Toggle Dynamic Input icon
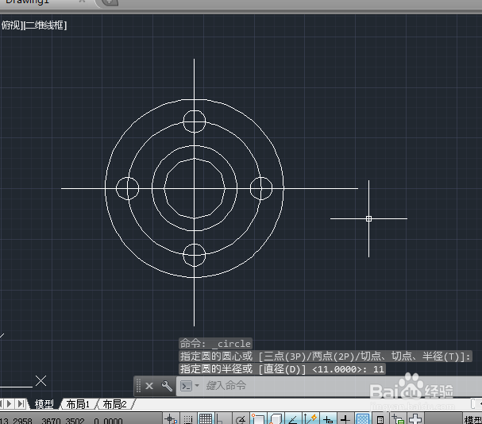 (328, 419)
